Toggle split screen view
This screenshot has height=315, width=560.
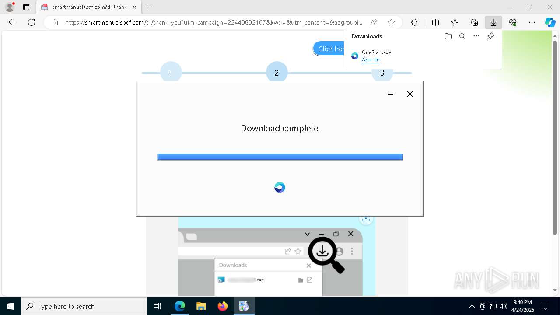click(x=435, y=22)
